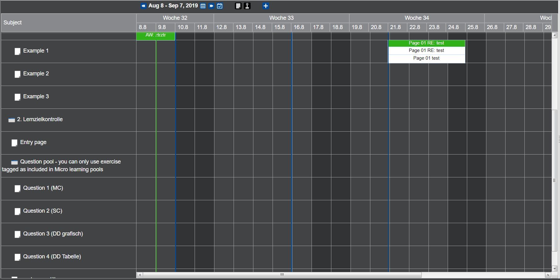
Task: Open the white Page 01 test entry
Action: tap(426, 58)
